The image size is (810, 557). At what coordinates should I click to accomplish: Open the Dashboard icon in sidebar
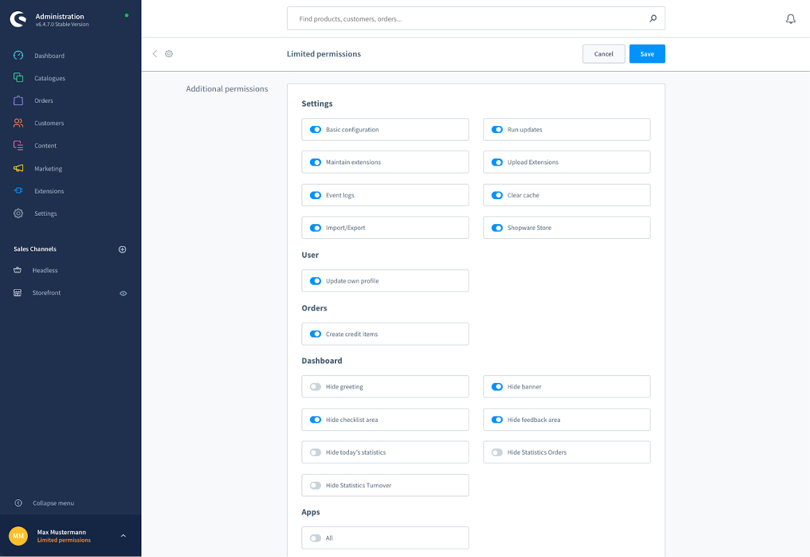[x=18, y=55]
